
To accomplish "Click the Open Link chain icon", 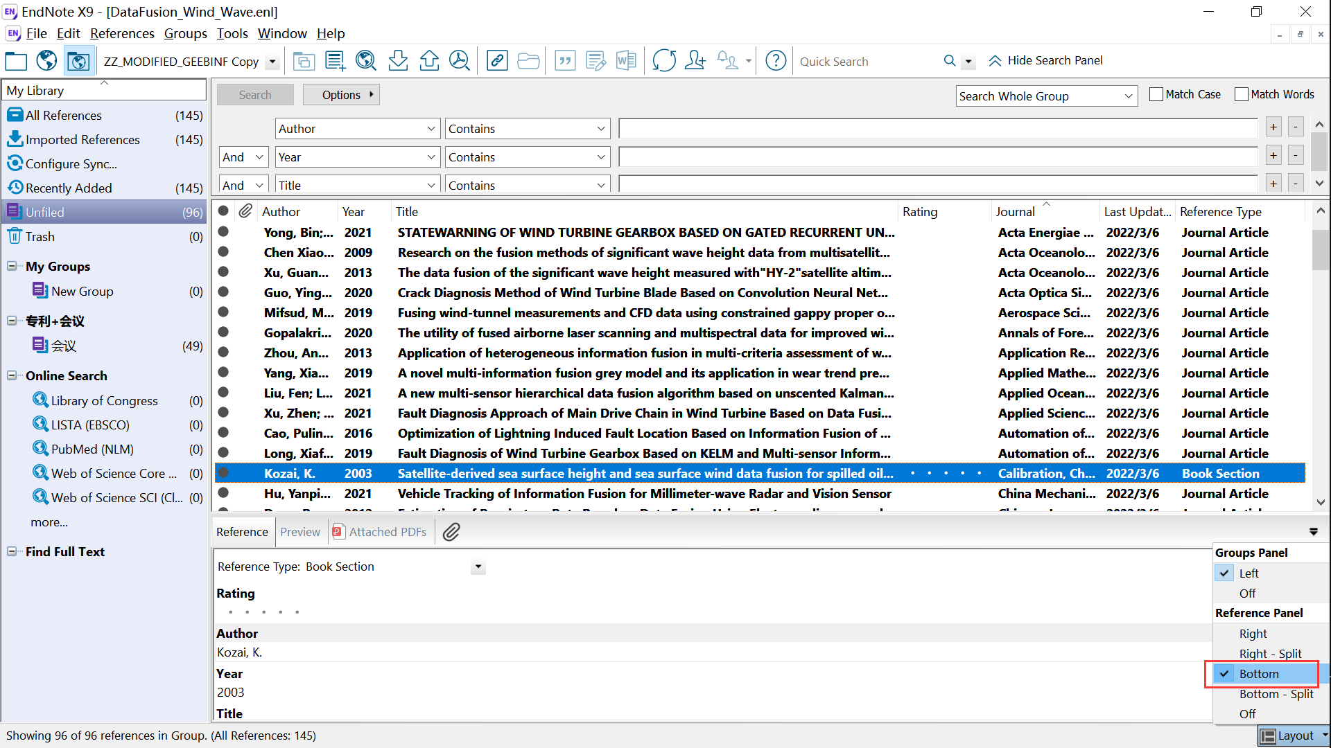I will [x=497, y=61].
